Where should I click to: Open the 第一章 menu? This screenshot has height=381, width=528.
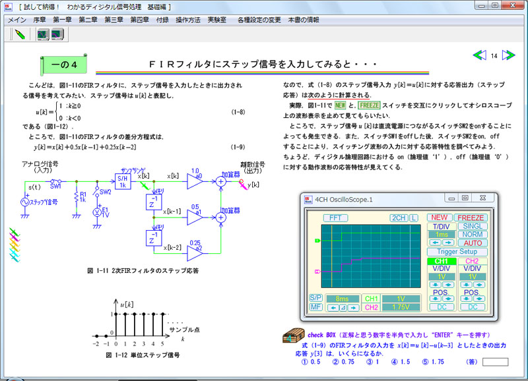coord(62,20)
